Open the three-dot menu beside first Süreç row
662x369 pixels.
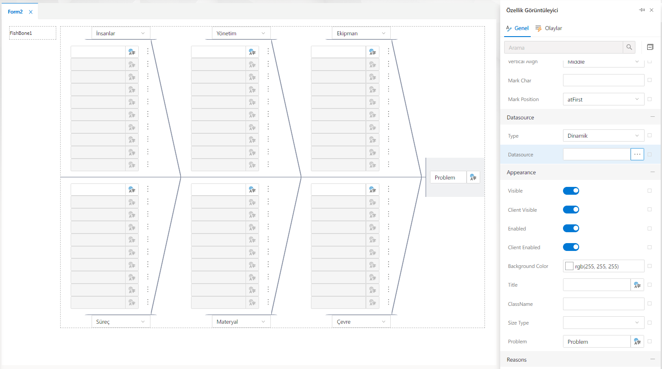(x=148, y=189)
